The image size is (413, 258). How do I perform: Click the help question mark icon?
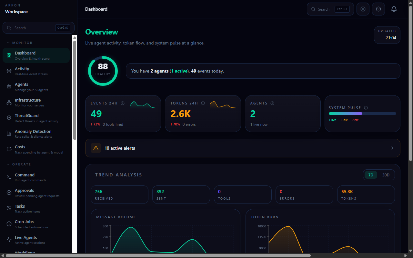point(378,9)
